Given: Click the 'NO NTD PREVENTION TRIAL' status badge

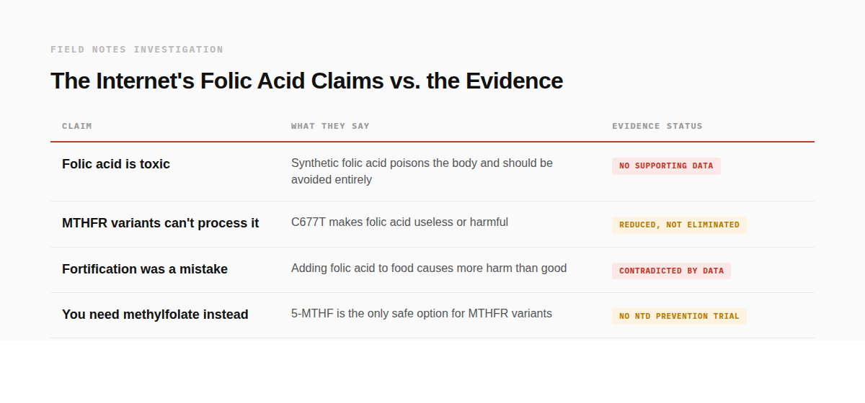Looking at the screenshot, I should click(x=679, y=317).
